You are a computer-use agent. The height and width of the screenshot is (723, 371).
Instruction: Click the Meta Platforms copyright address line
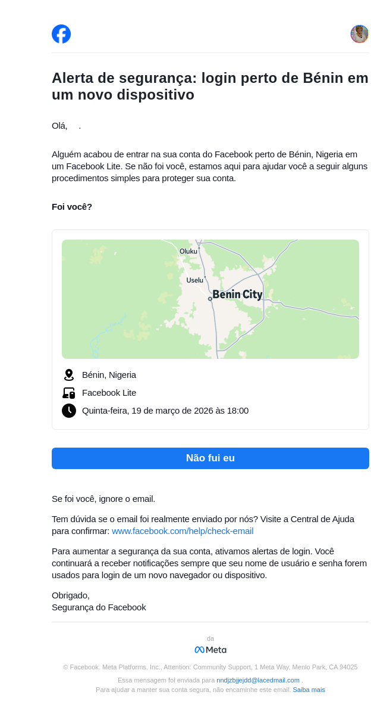click(210, 667)
